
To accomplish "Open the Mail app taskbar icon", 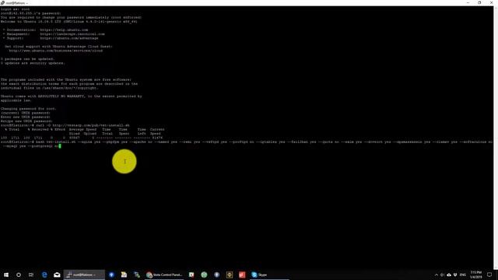I will click(x=57, y=275).
